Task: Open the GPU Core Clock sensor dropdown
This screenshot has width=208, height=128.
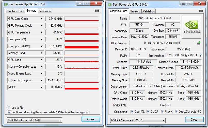Action: pos(41,19)
